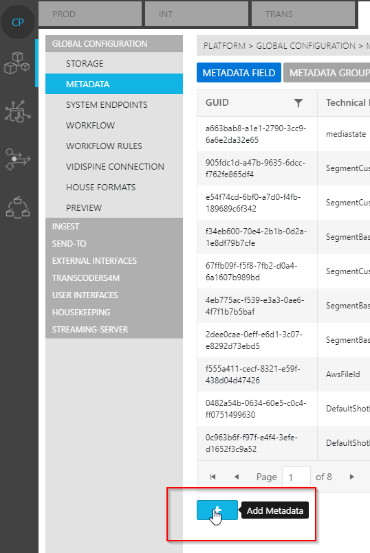The height and width of the screenshot is (553, 370).
Task: Click the GUID column filter icon
Action: [x=298, y=102]
